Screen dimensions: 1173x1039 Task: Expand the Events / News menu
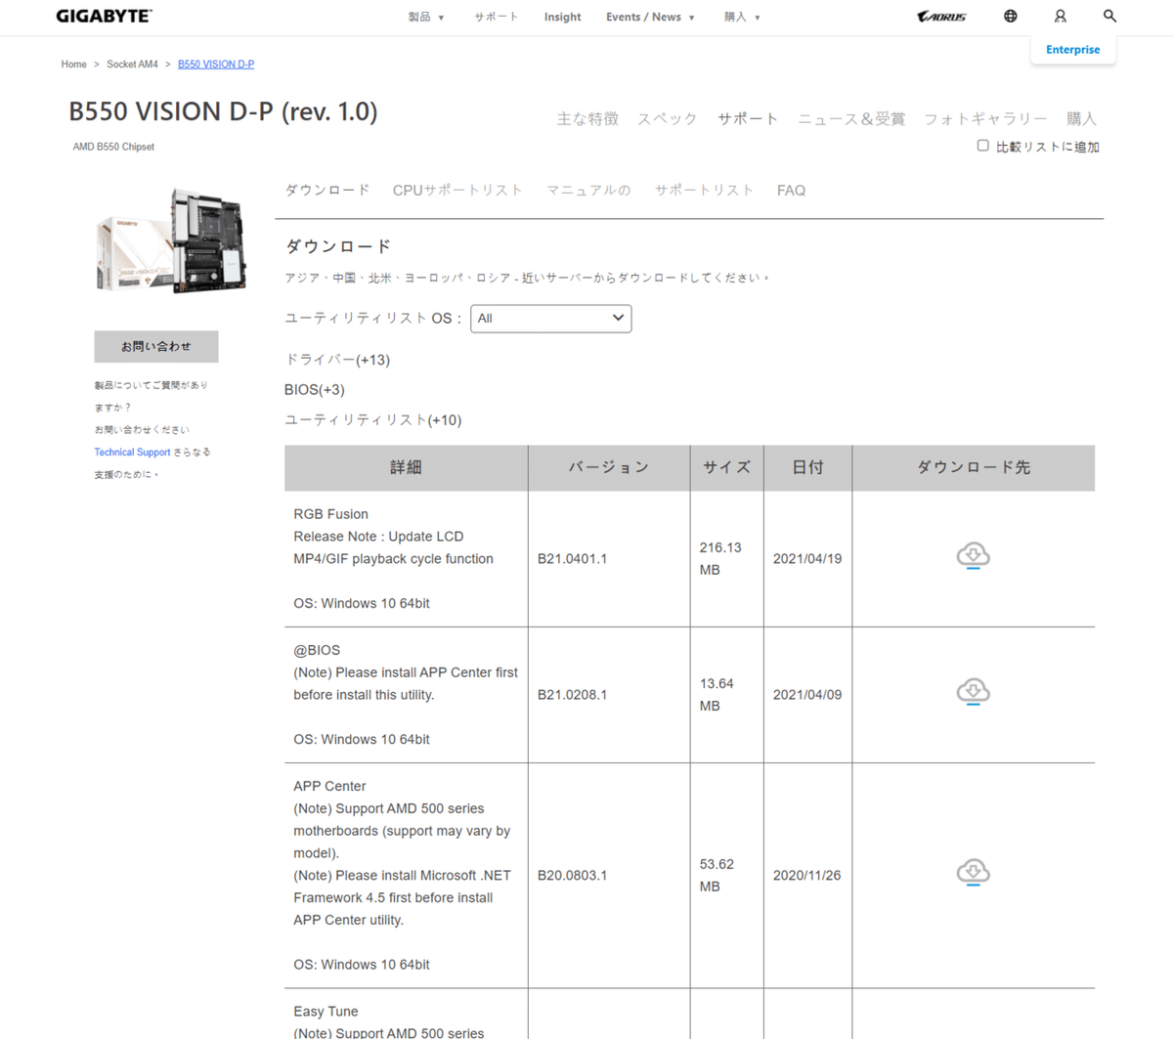(650, 17)
